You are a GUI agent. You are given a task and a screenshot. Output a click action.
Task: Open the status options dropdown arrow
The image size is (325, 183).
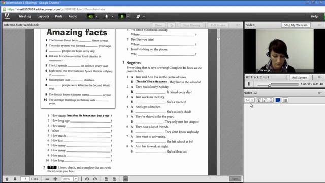point(144,16)
